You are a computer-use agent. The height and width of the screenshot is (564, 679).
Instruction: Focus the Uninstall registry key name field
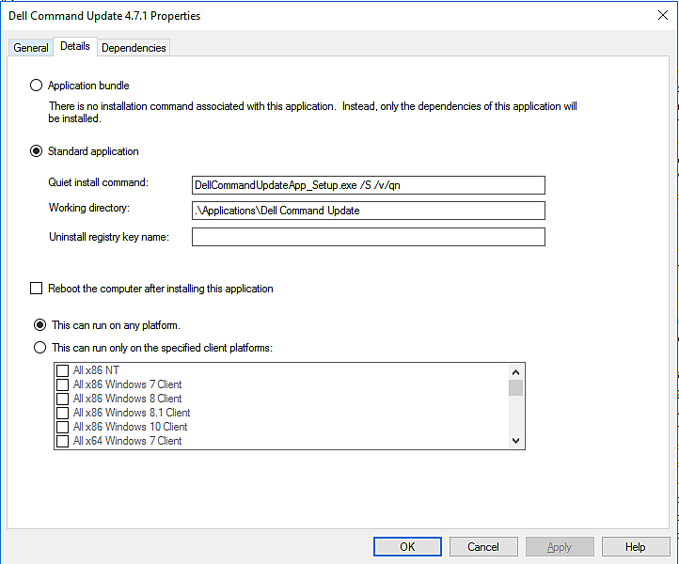pyautogui.click(x=368, y=237)
